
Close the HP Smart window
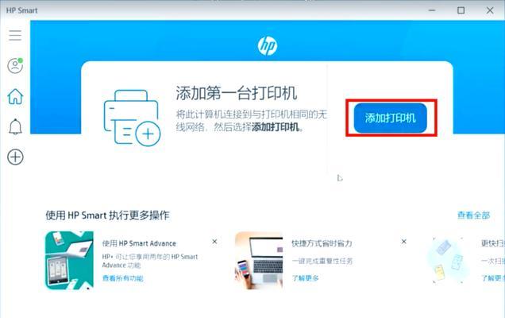tap(490, 10)
